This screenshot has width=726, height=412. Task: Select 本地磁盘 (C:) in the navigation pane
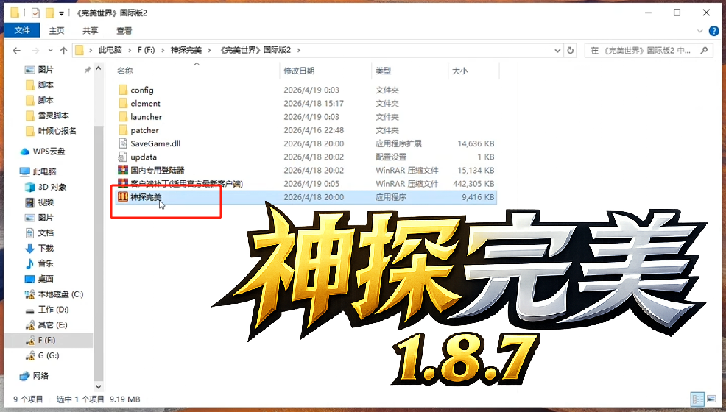(60, 294)
